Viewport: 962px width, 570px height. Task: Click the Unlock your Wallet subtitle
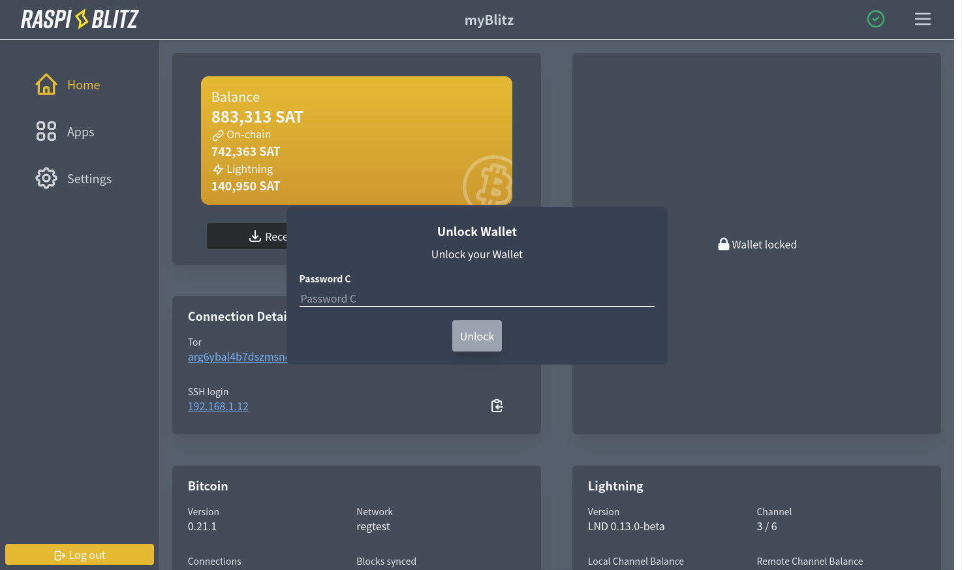click(477, 254)
